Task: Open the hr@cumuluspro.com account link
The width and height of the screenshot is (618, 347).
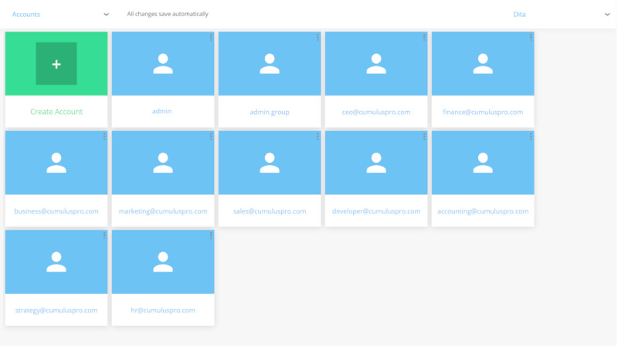Action: 163,311
